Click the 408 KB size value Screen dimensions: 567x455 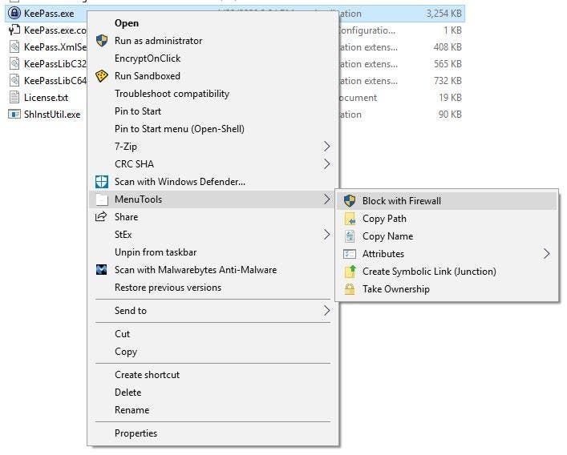pyautogui.click(x=448, y=47)
